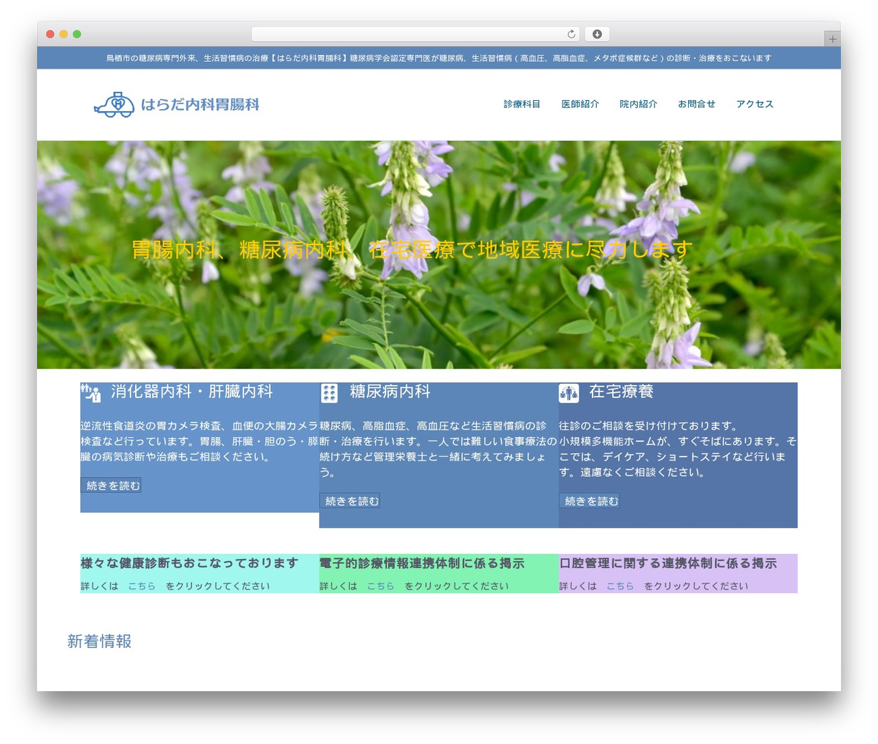The height and width of the screenshot is (744, 878).
Task: Click the 新着情報 heading
Action: tap(99, 641)
